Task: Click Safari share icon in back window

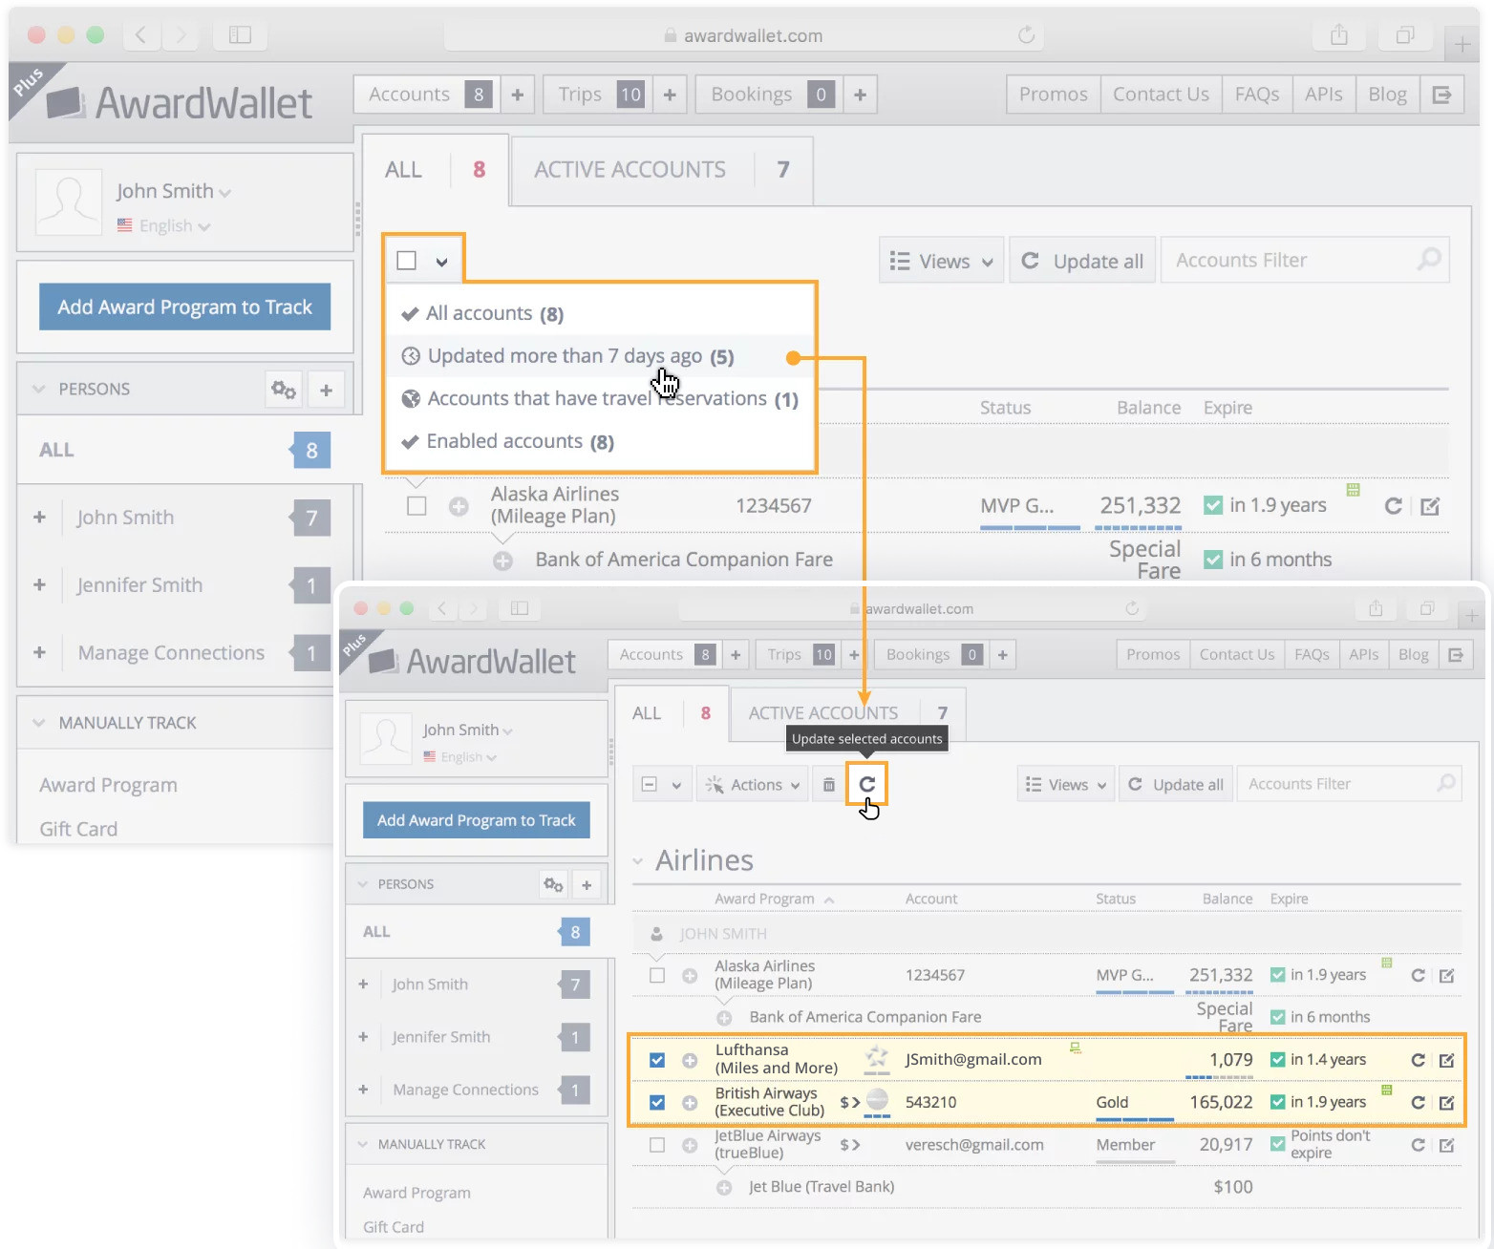Action: tap(1339, 35)
